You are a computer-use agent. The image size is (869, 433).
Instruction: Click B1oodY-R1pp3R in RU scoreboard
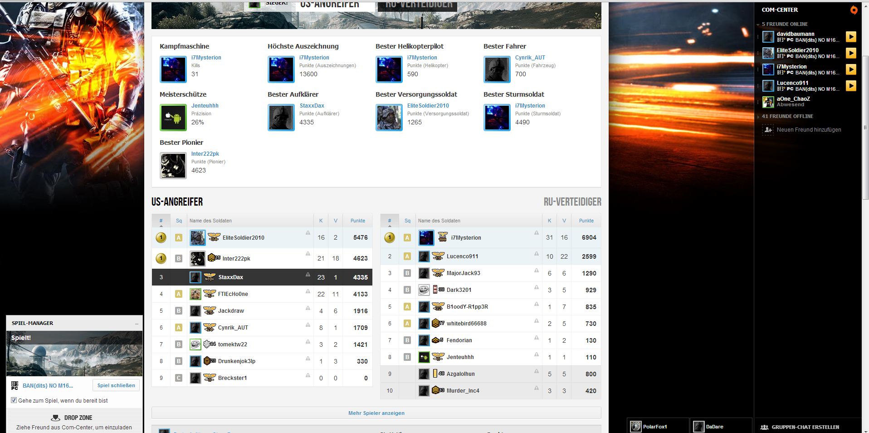click(x=467, y=307)
